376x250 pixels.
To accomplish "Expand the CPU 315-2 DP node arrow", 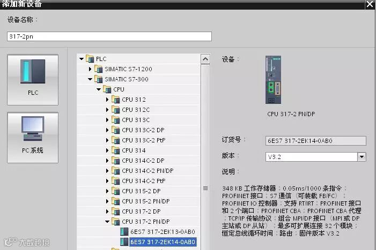I will (107, 191).
